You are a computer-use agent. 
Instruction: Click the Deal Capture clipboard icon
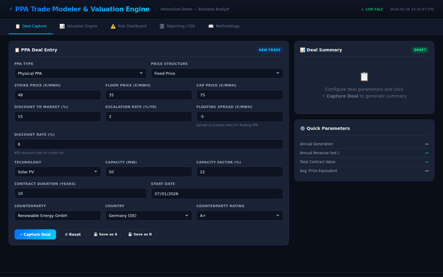[x=18, y=26]
